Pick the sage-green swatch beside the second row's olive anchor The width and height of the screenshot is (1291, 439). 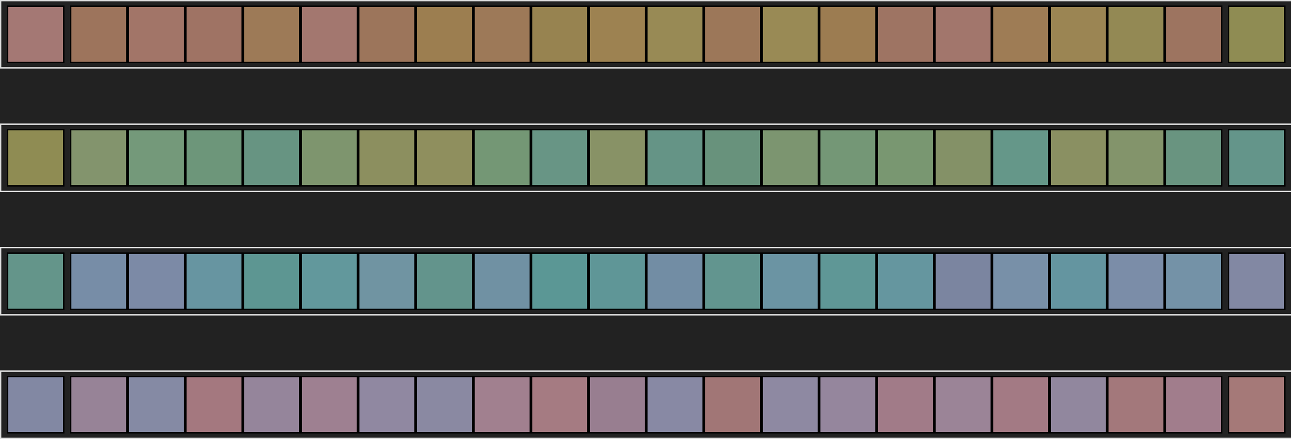(99, 158)
